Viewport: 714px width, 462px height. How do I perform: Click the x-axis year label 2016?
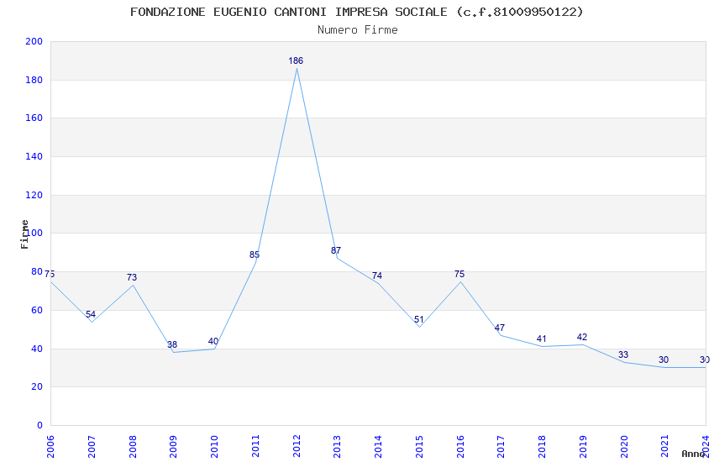pyautogui.click(x=460, y=447)
